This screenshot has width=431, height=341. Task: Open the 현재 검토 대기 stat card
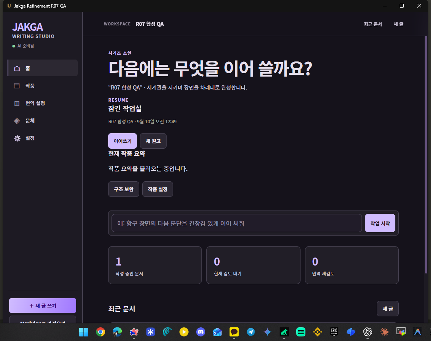pyautogui.click(x=253, y=265)
